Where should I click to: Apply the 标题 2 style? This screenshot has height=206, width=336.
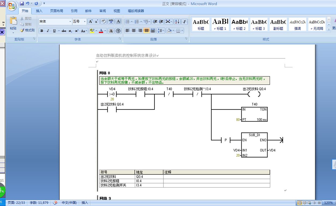(239, 24)
